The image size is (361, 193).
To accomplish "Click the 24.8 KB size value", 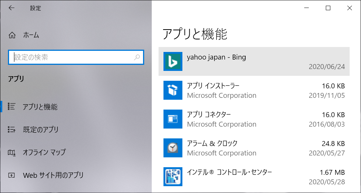I will tap(333, 144).
